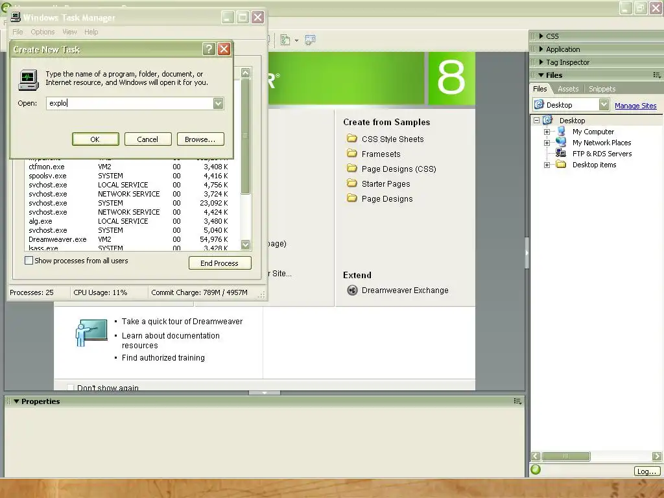The width and height of the screenshot is (664, 498).
Task: Open the Desktop site selector dropdown
Action: (604, 104)
